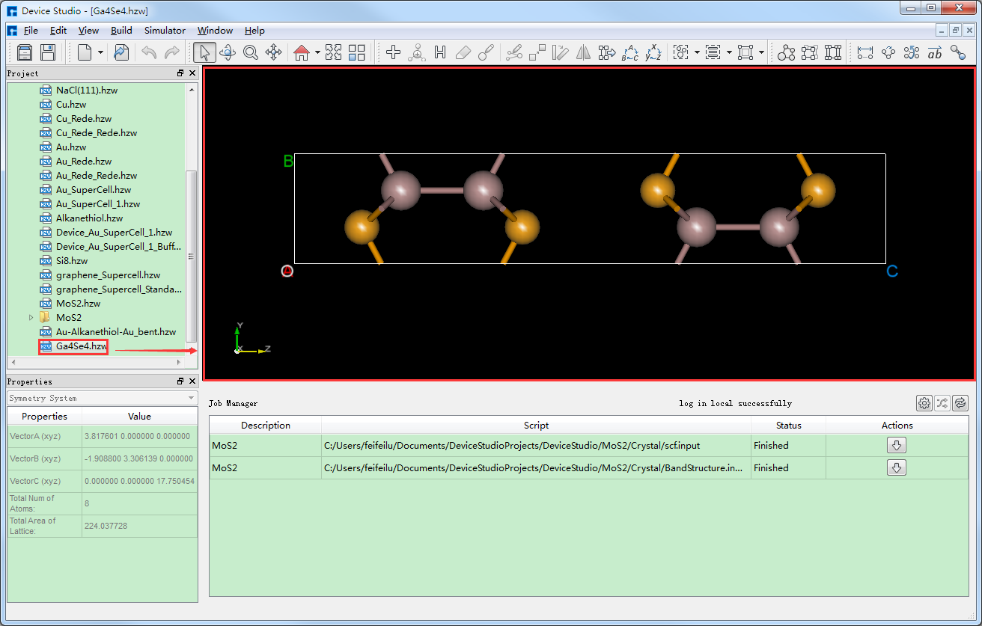This screenshot has width=982, height=626.
Task: Open the Simulator menu
Action: [x=165, y=31]
